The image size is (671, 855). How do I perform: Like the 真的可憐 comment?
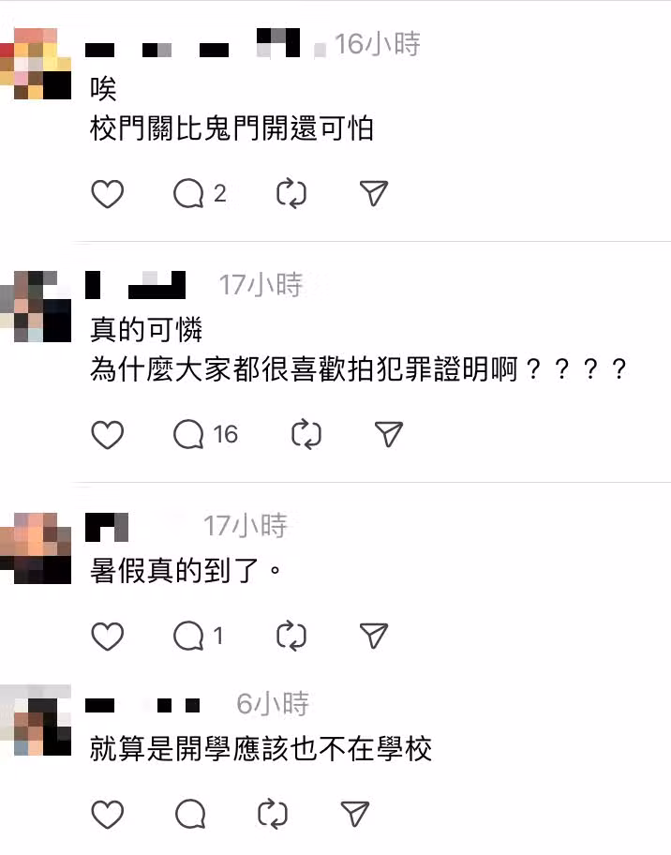coord(108,435)
